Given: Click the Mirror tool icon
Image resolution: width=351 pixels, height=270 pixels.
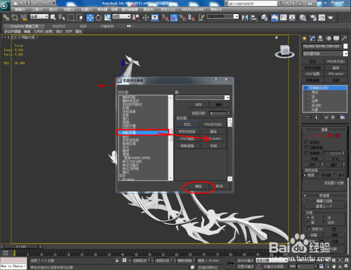Looking at the screenshot, I should 245,18.
